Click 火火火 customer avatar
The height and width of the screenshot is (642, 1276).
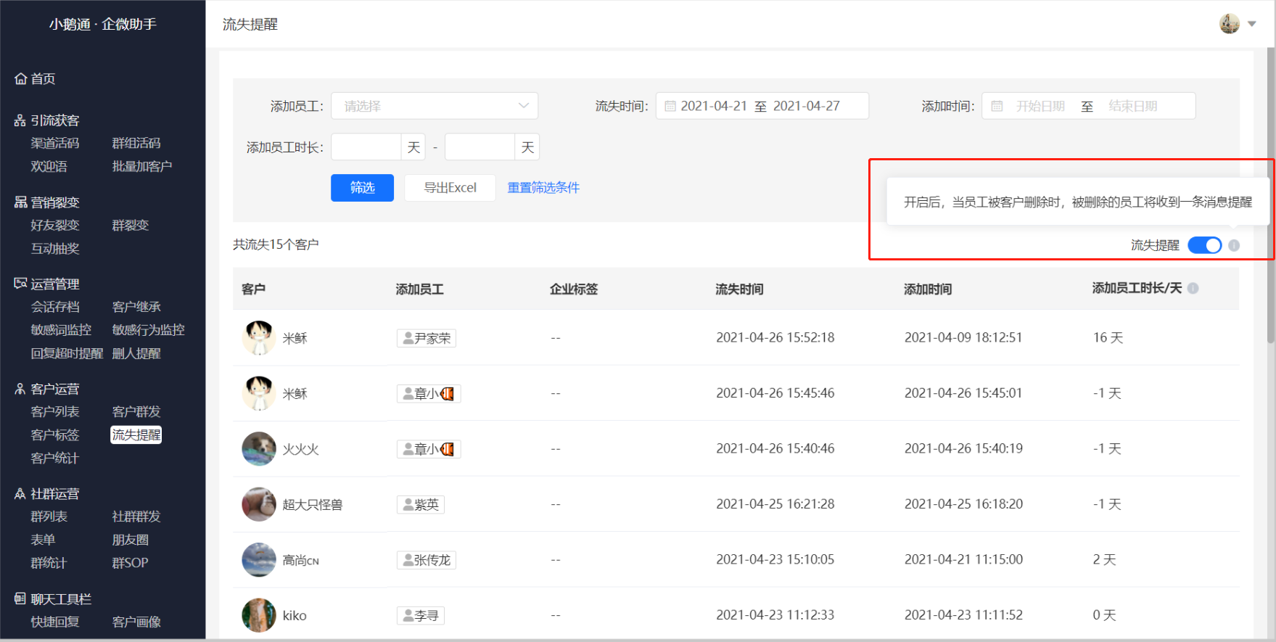pyautogui.click(x=259, y=449)
